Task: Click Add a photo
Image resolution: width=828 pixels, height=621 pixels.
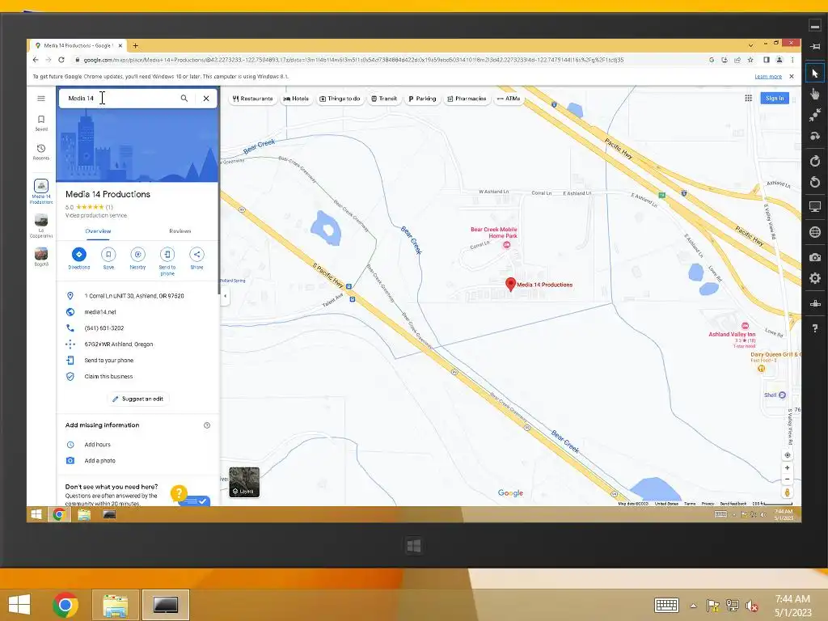Action: [x=99, y=461]
